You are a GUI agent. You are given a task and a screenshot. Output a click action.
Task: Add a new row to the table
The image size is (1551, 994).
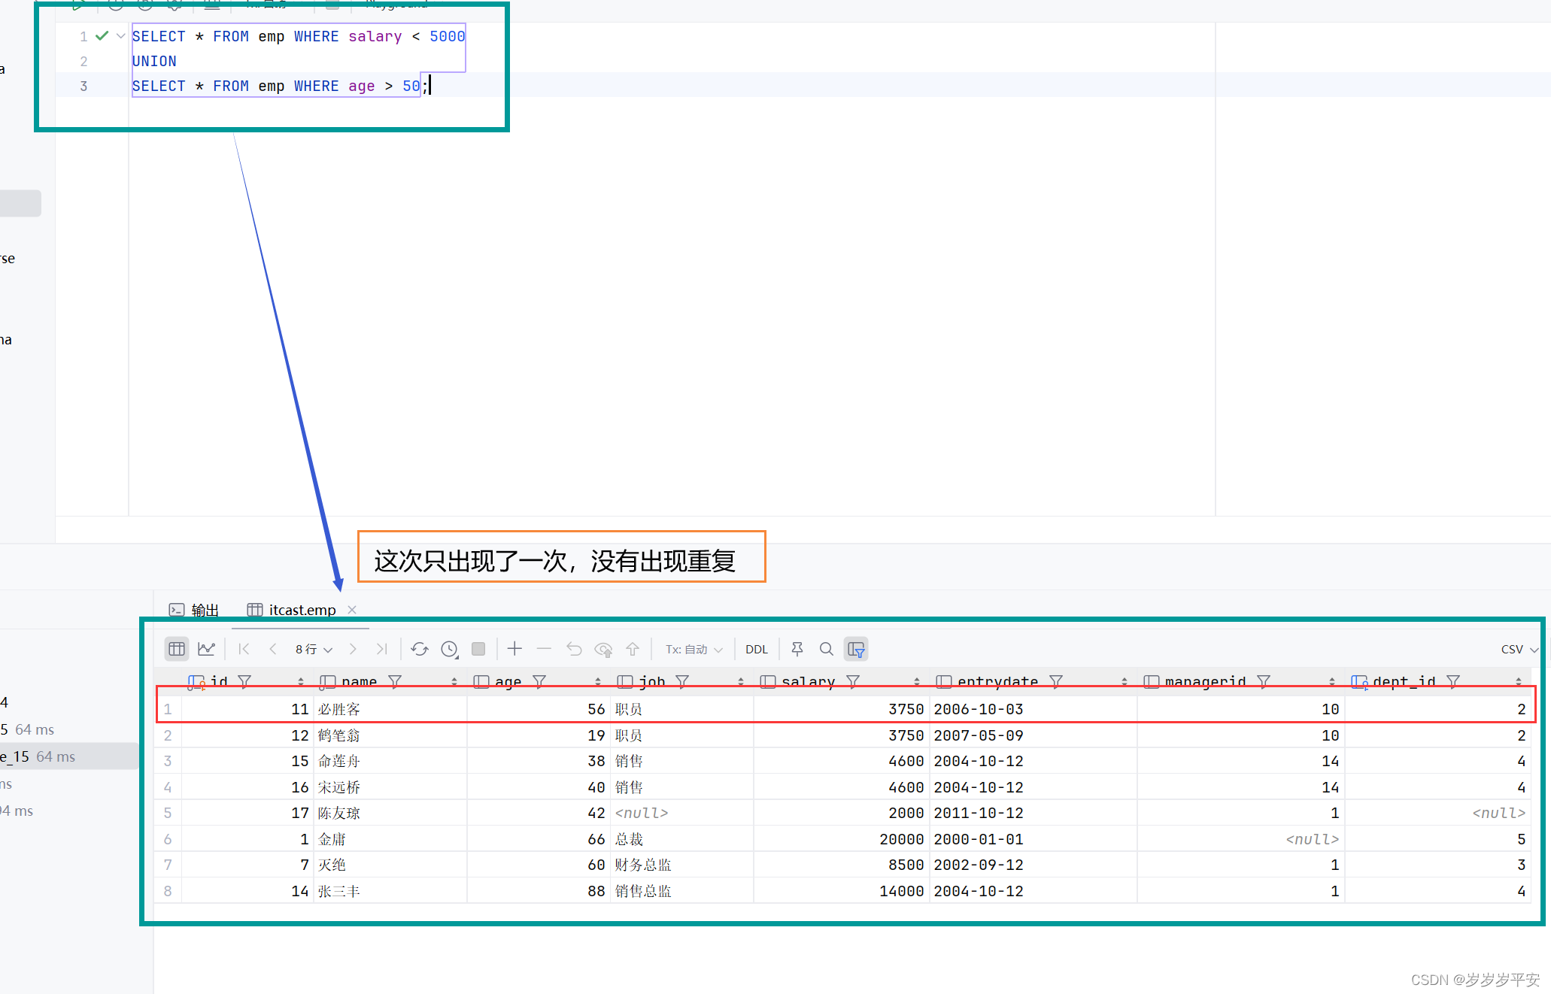tap(514, 648)
